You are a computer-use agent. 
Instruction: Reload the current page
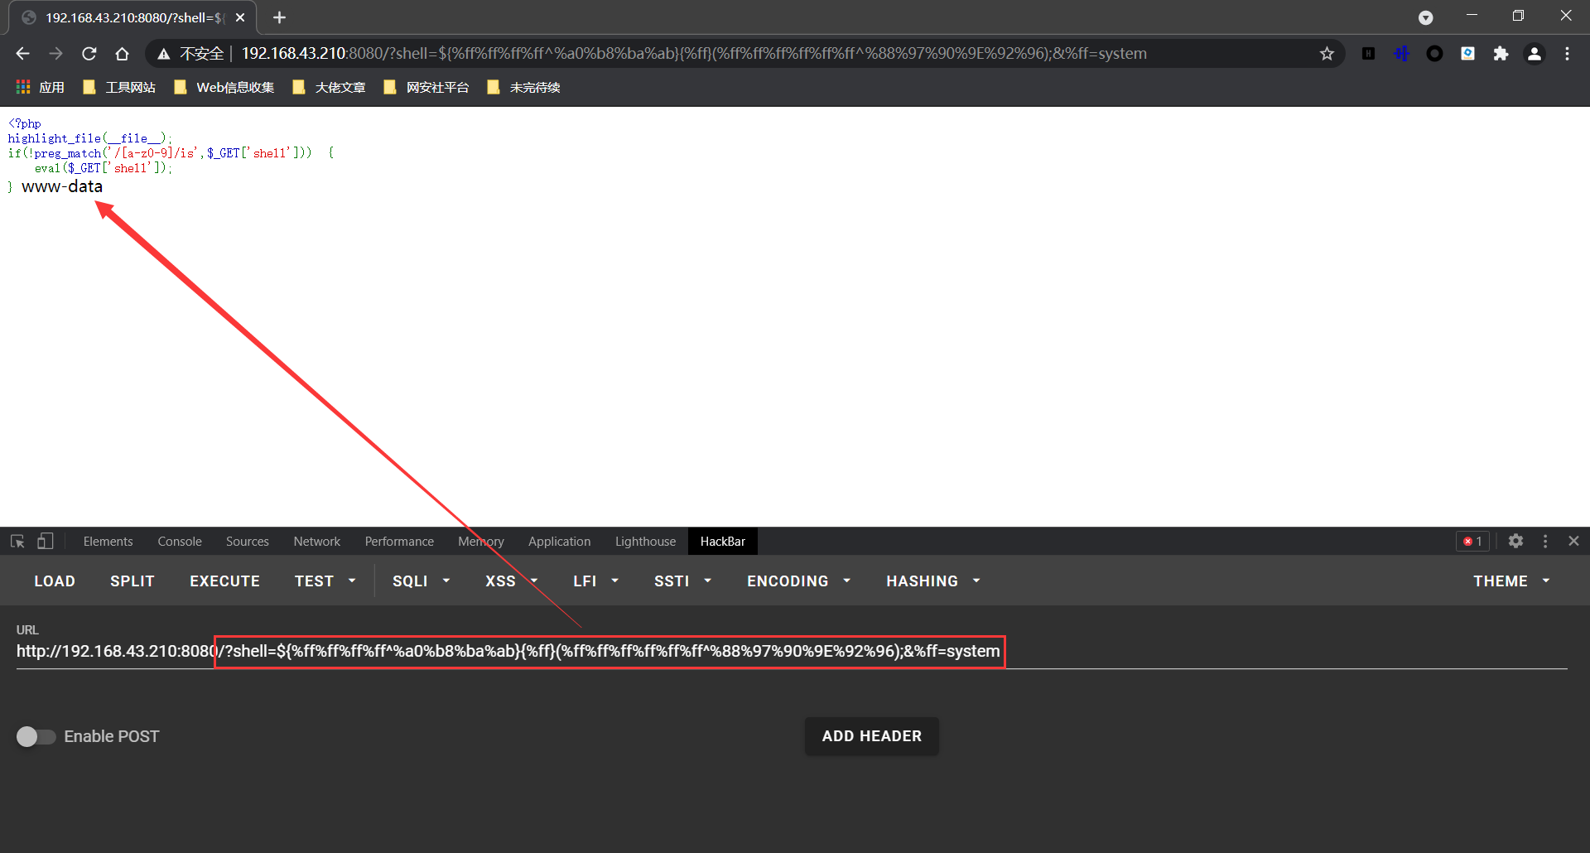click(x=89, y=54)
